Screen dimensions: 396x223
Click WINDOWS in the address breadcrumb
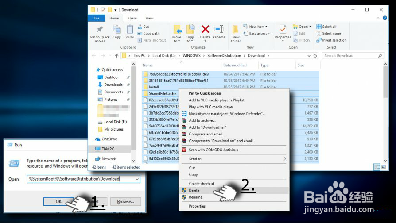pyautogui.click(x=191, y=56)
